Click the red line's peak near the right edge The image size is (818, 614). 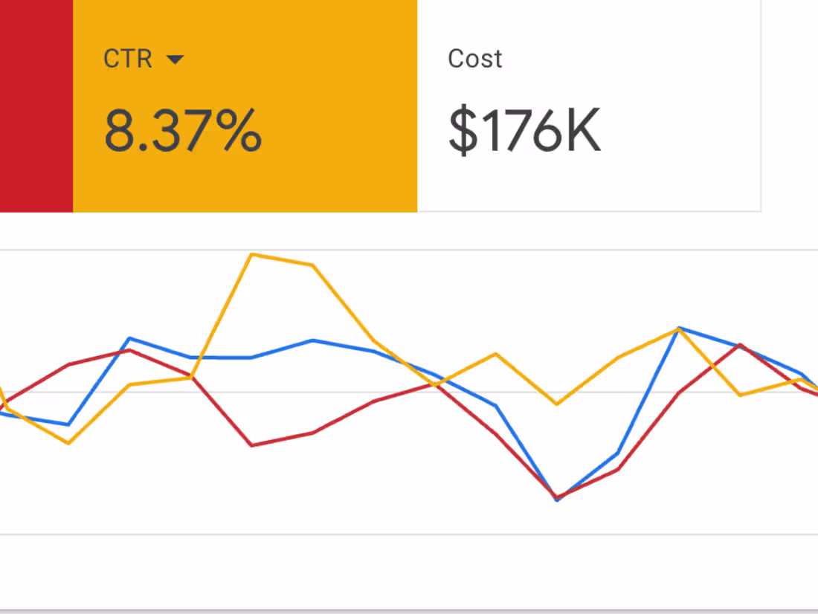pyautogui.click(x=740, y=345)
